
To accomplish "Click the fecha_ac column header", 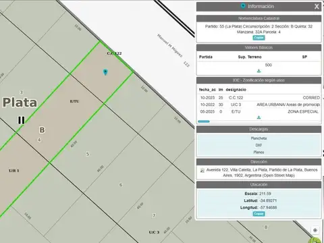I will (207, 90).
